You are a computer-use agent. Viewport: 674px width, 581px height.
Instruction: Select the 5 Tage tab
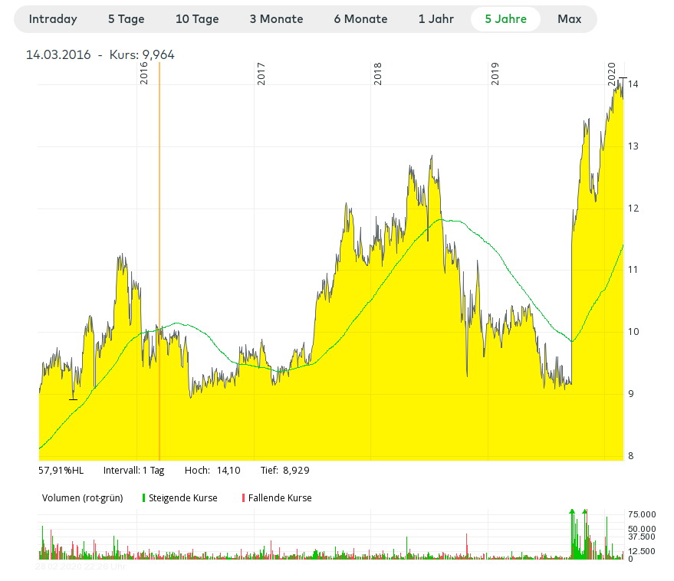click(x=126, y=19)
